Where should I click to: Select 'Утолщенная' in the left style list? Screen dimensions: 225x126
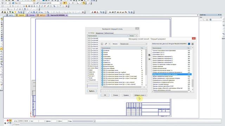coord(107,58)
